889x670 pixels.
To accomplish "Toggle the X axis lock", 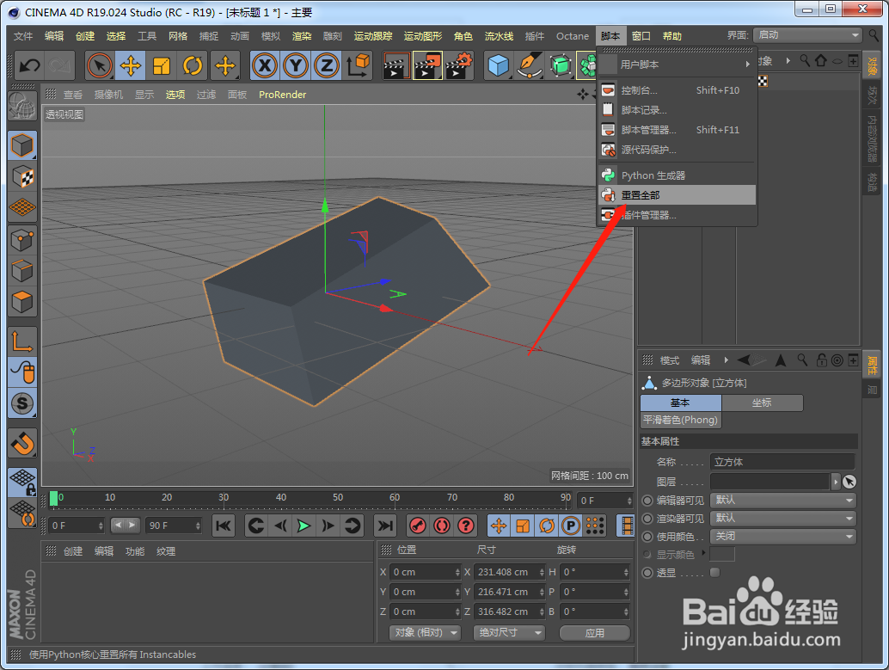I will point(265,66).
